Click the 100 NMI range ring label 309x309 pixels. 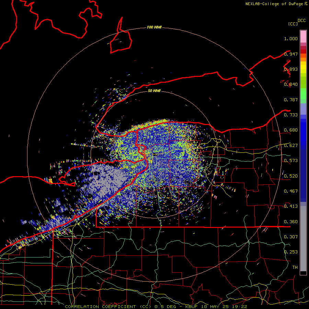pyautogui.click(x=154, y=27)
